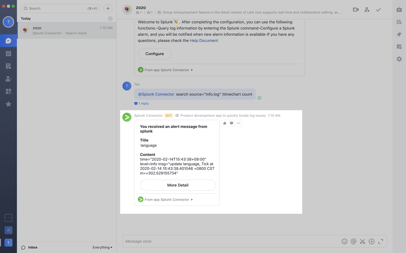Give thumbs up to the Splunk alert

225,123
